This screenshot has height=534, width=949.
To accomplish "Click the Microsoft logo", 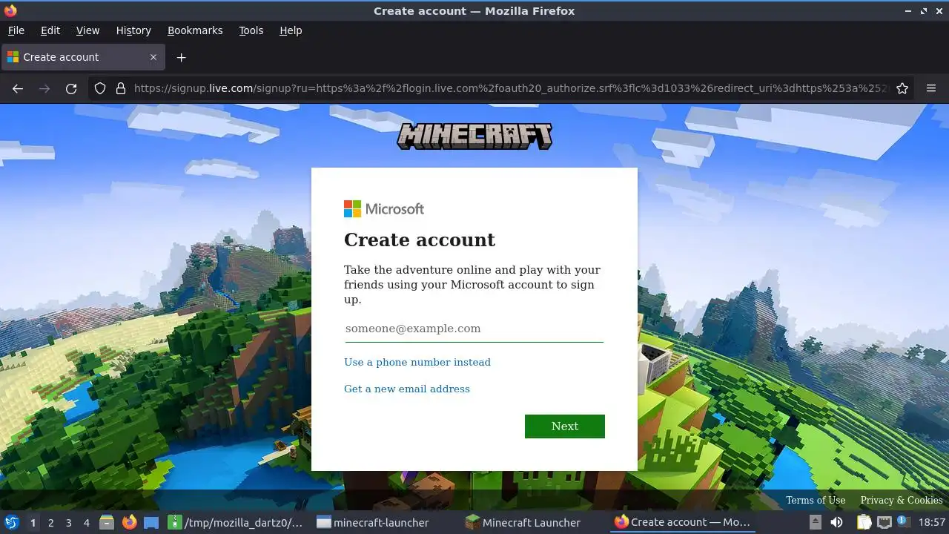I will (x=384, y=209).
